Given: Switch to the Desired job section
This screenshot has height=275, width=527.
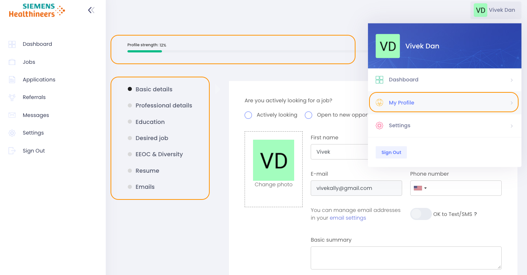Looking at the screenshot, I should (152, 138).
